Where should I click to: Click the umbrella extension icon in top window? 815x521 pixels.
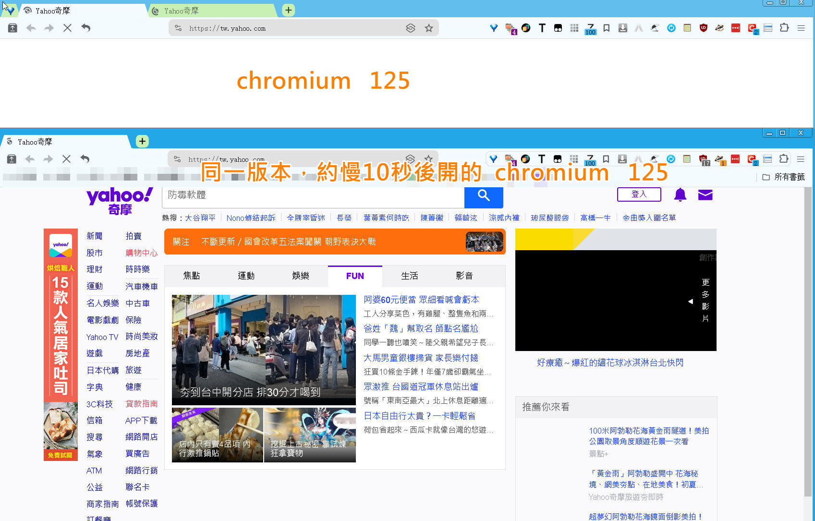(x=655, y=28)
